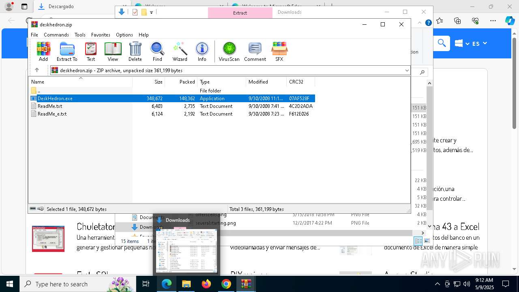The image size is (519, 292).
Task: Select the parent folder '..' row
Action: pos(172,91)
